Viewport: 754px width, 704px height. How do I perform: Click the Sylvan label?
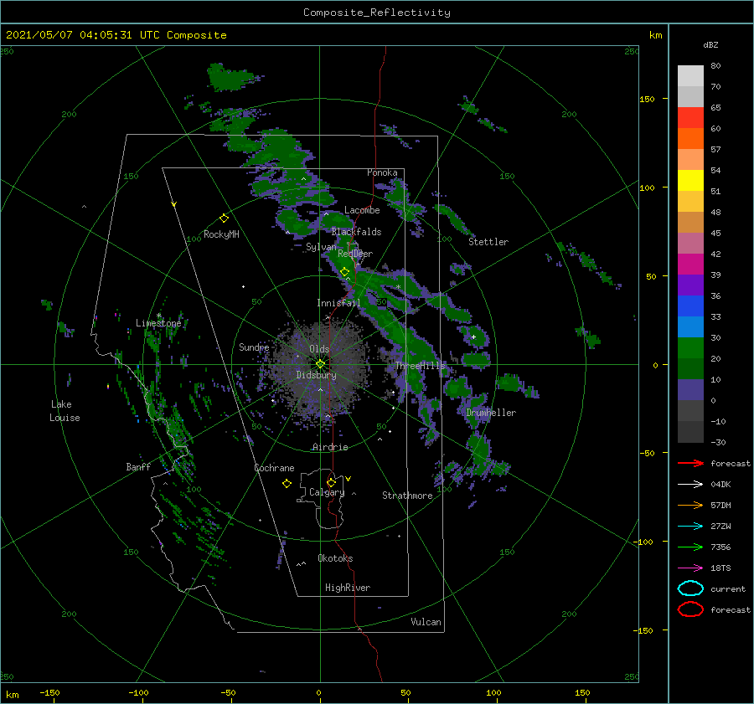(321, 247)
